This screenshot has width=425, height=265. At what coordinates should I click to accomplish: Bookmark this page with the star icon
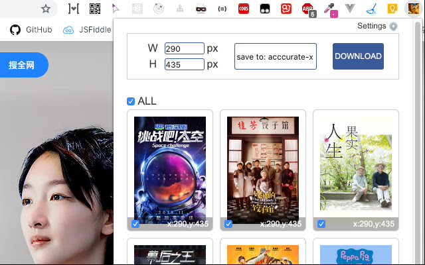pyautogui.click(x=46, y=9)
